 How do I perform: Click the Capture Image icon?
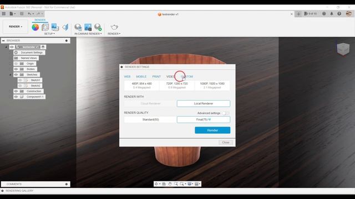coord(88,27)
